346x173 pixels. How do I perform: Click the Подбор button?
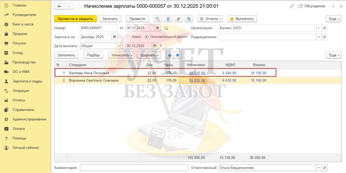93,55
